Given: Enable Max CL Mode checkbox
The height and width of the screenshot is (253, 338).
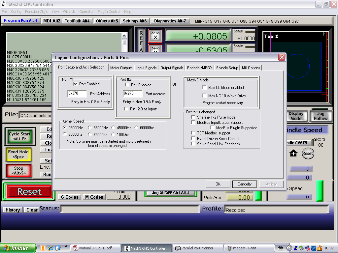Looking at the screenshot, I should click(x=204, y=87).
